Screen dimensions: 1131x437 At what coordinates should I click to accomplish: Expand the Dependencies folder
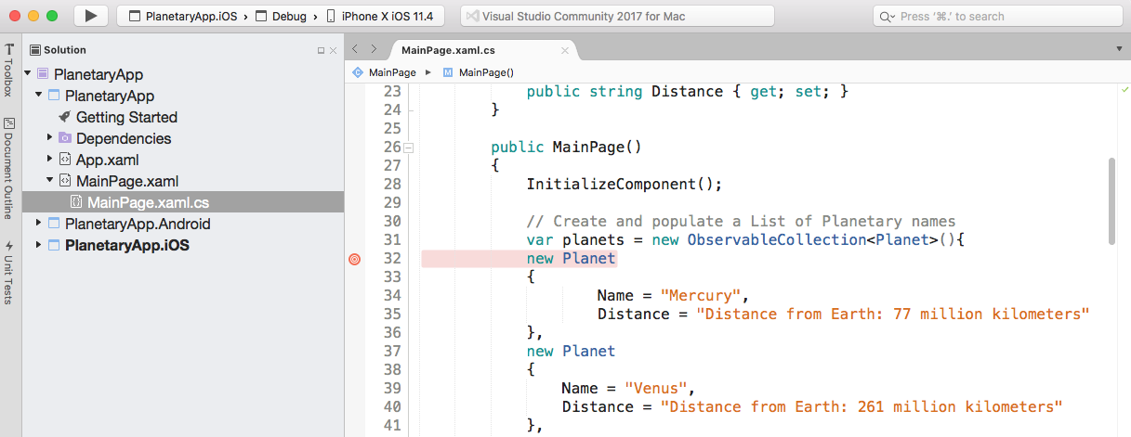tap(50, 138)
